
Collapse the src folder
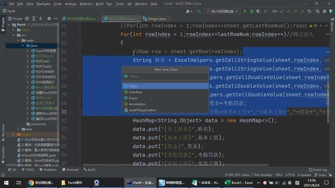[x=14, y=35]
